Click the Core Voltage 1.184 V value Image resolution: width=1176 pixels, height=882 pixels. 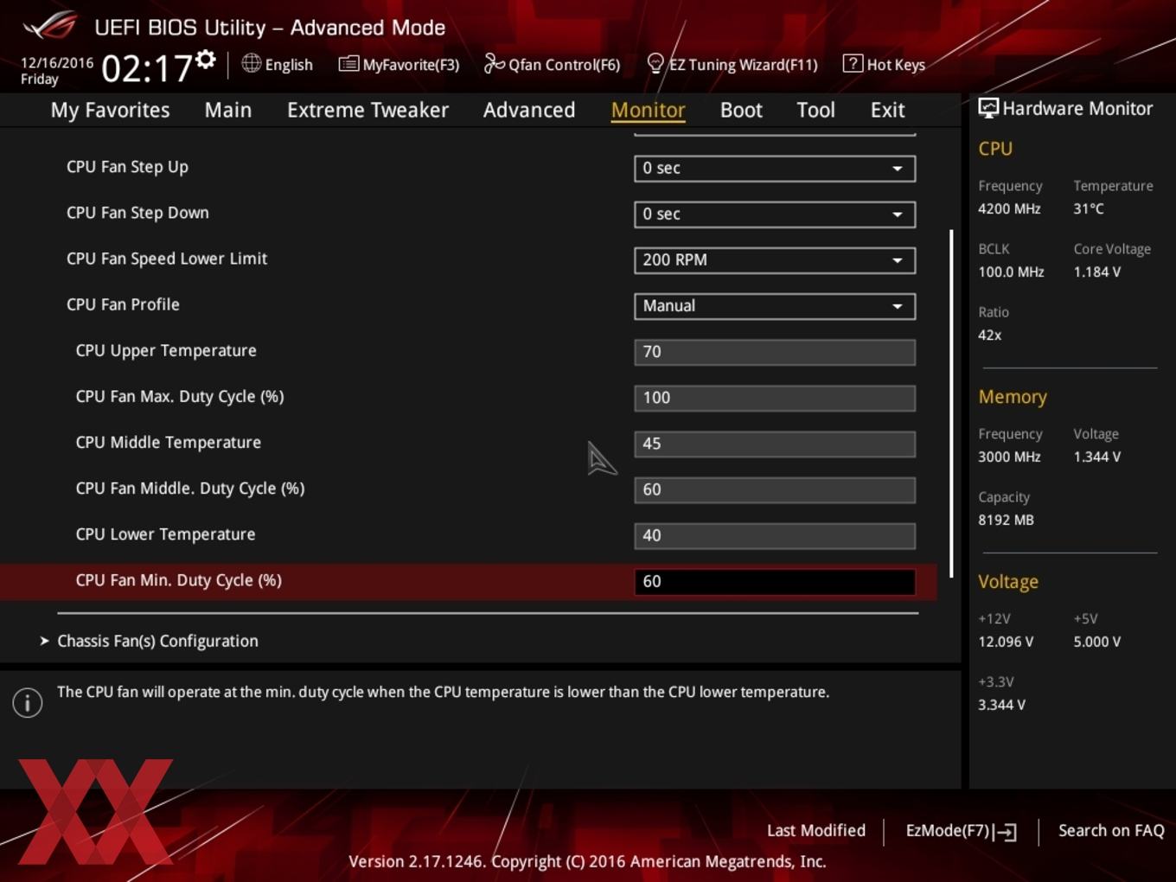(x=1096, y=272)
